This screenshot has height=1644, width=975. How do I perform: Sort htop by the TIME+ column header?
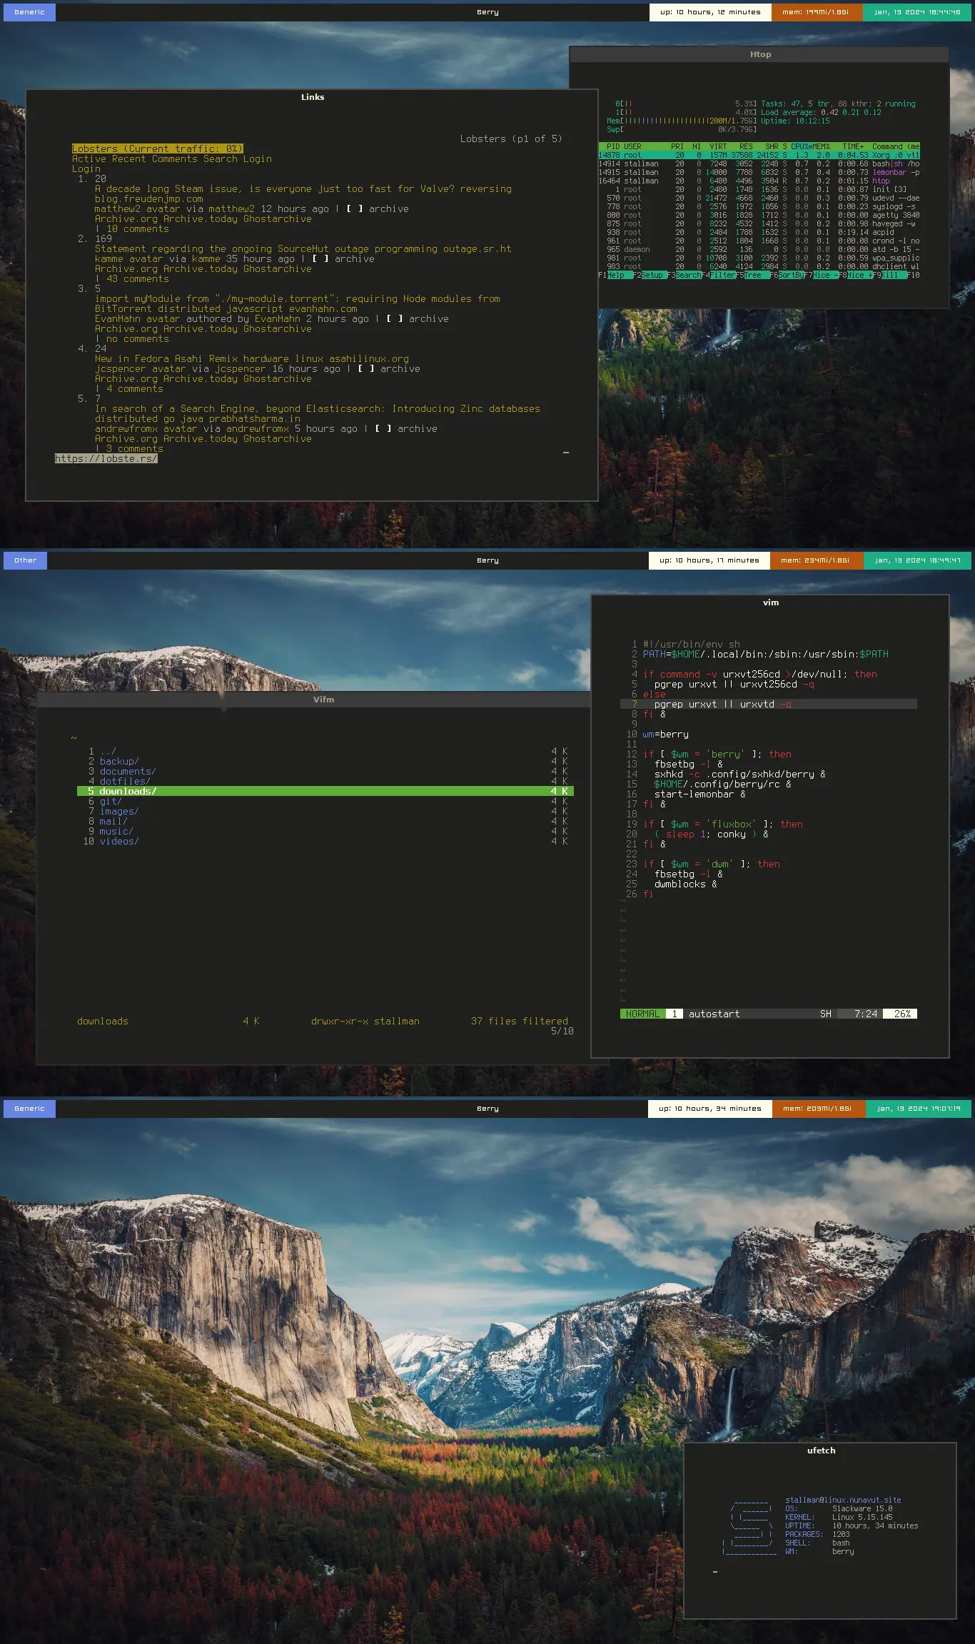[853, 146]
